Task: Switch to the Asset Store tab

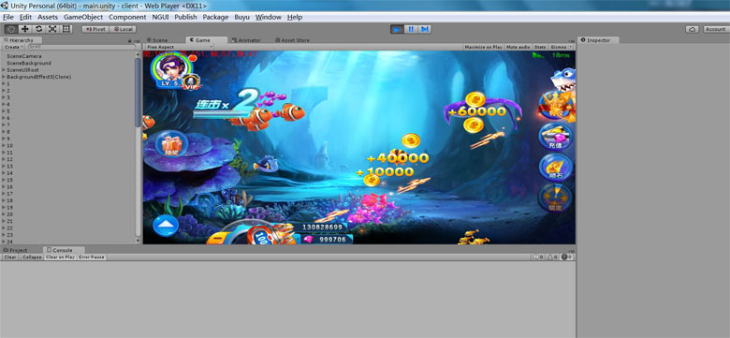Action: pyautogui.click(x=292, y=40)
